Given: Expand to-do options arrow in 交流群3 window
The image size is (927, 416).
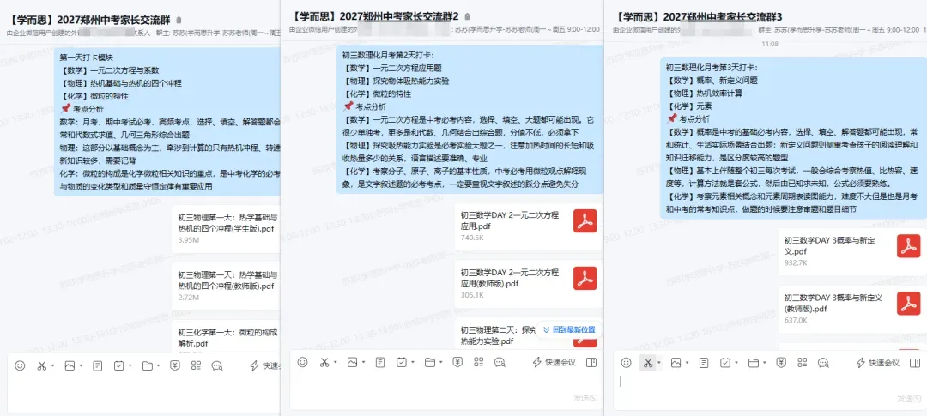Looking at the screenshot, I should [x=736, y=363].
